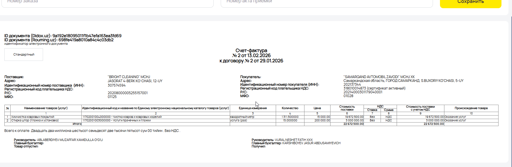Click supplier director ABLABERDIYEV MUZAFFAR XAMIDULLA O'G'LI
The height and width of the screenshot is (167, 512).
[70, 140]
